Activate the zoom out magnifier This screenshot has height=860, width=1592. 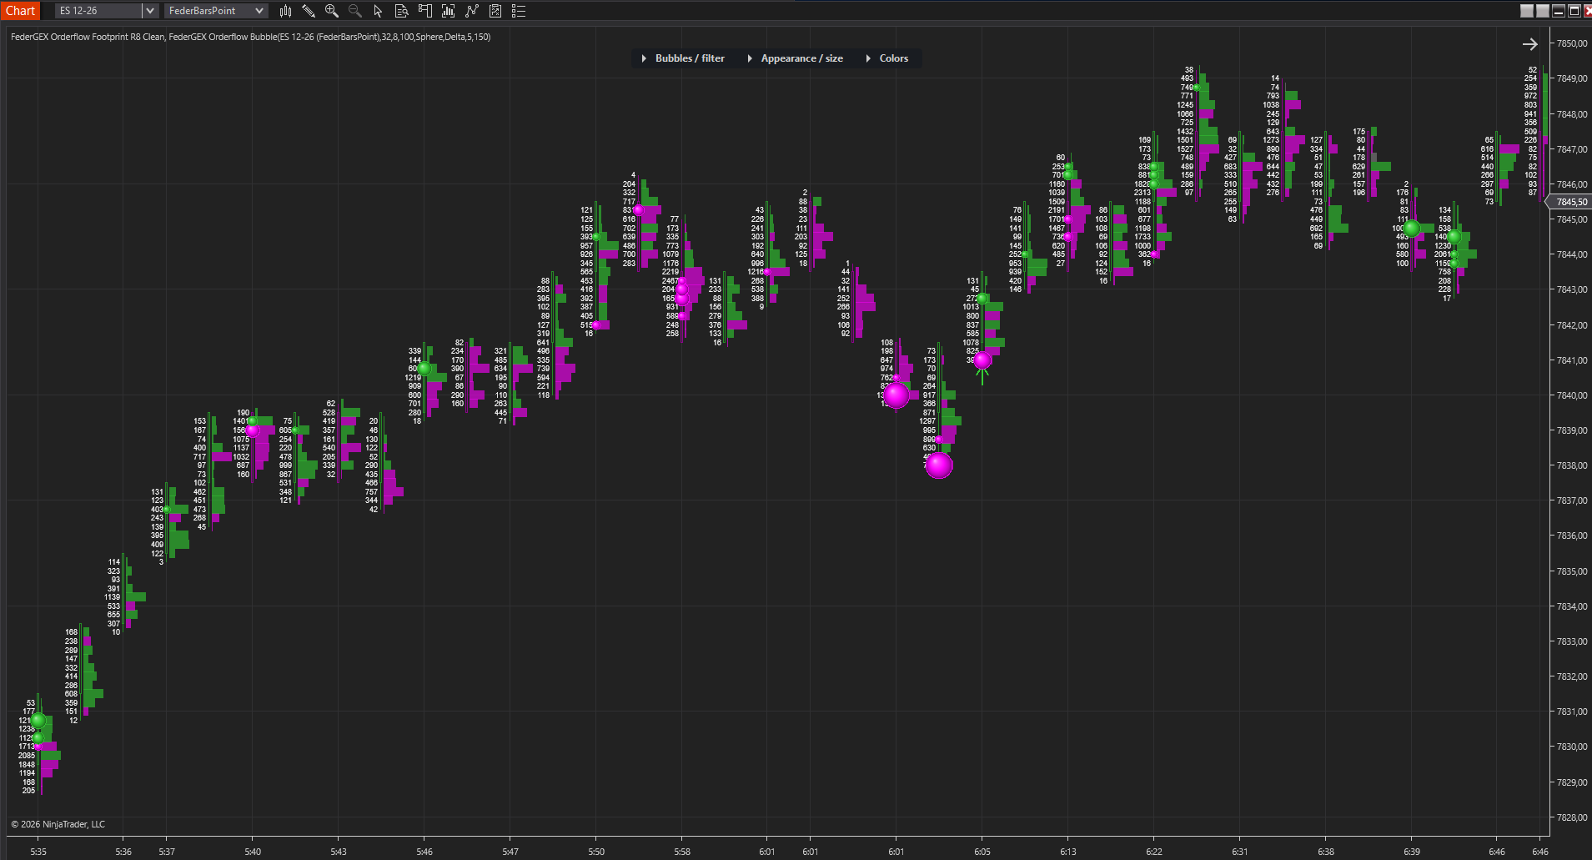point(355,11)
